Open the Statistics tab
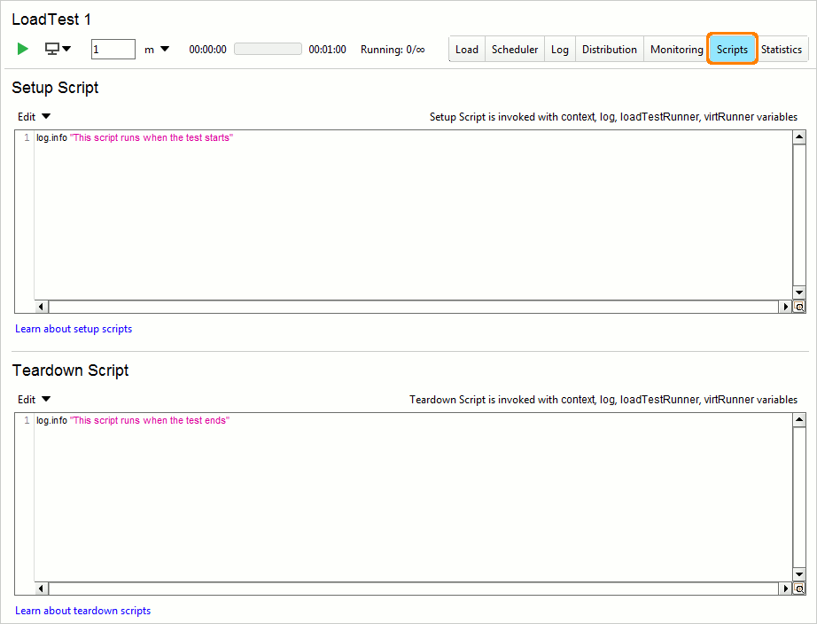The image size is (817, 624). [x=781, y=49]
